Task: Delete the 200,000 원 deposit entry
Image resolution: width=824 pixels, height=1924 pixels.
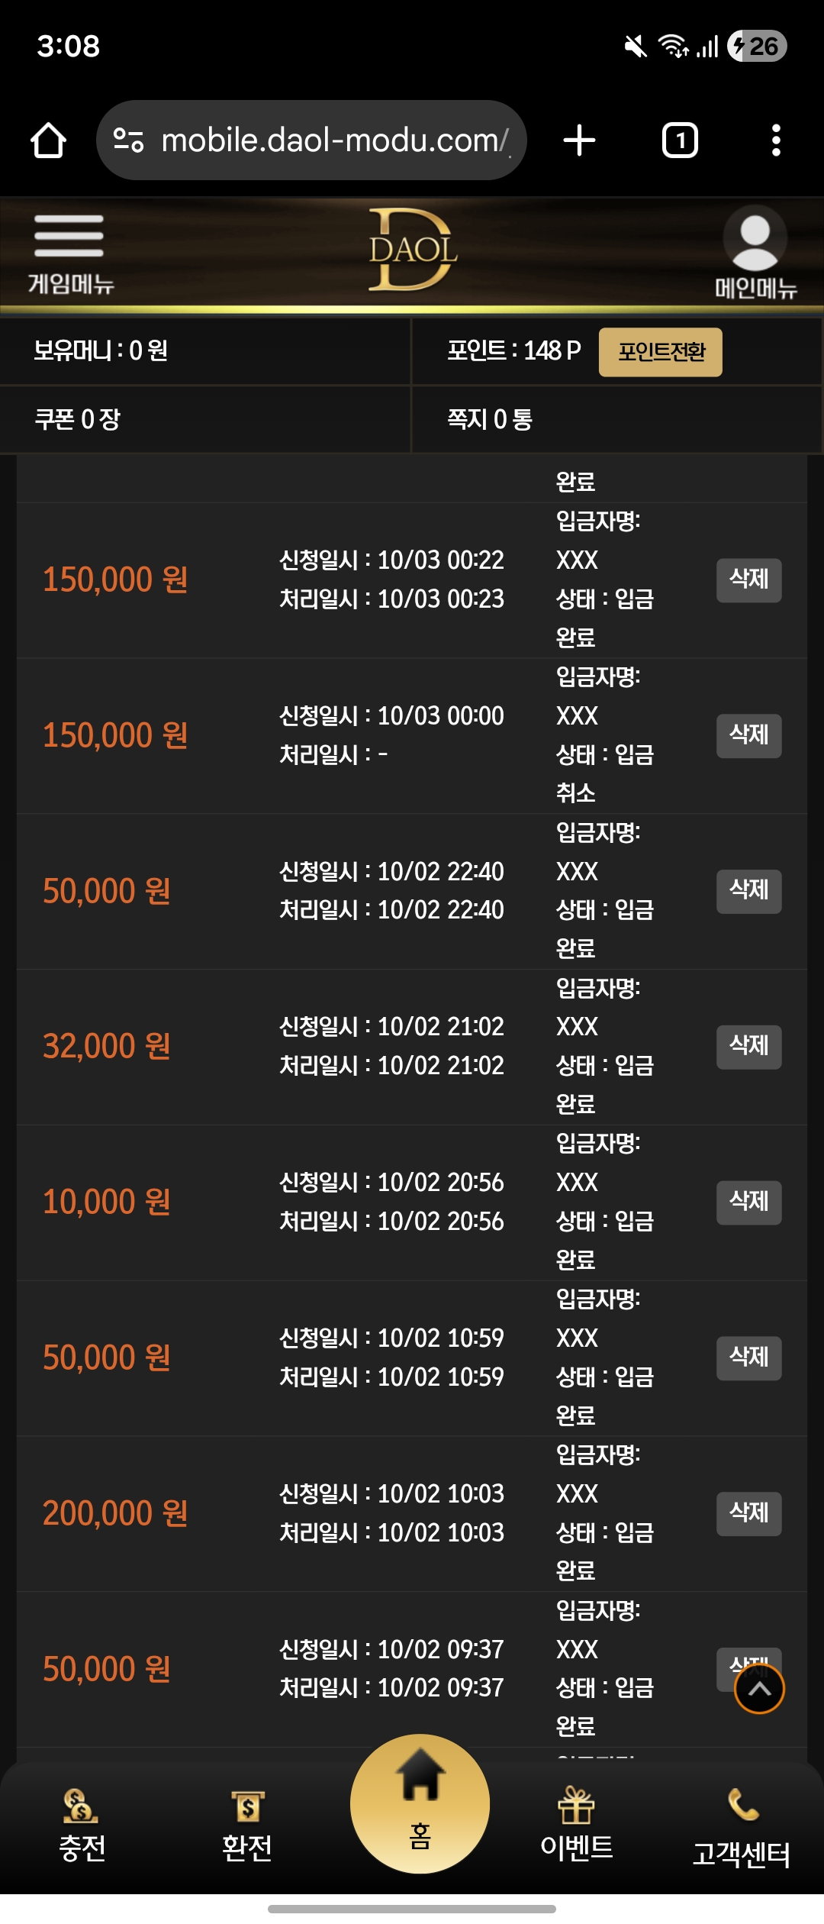Action: click(x=748, y=1513)
